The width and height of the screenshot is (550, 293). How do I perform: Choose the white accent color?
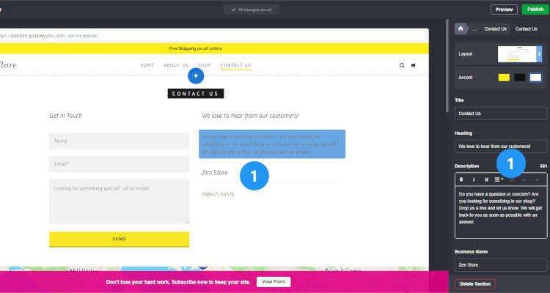(535, 78)
